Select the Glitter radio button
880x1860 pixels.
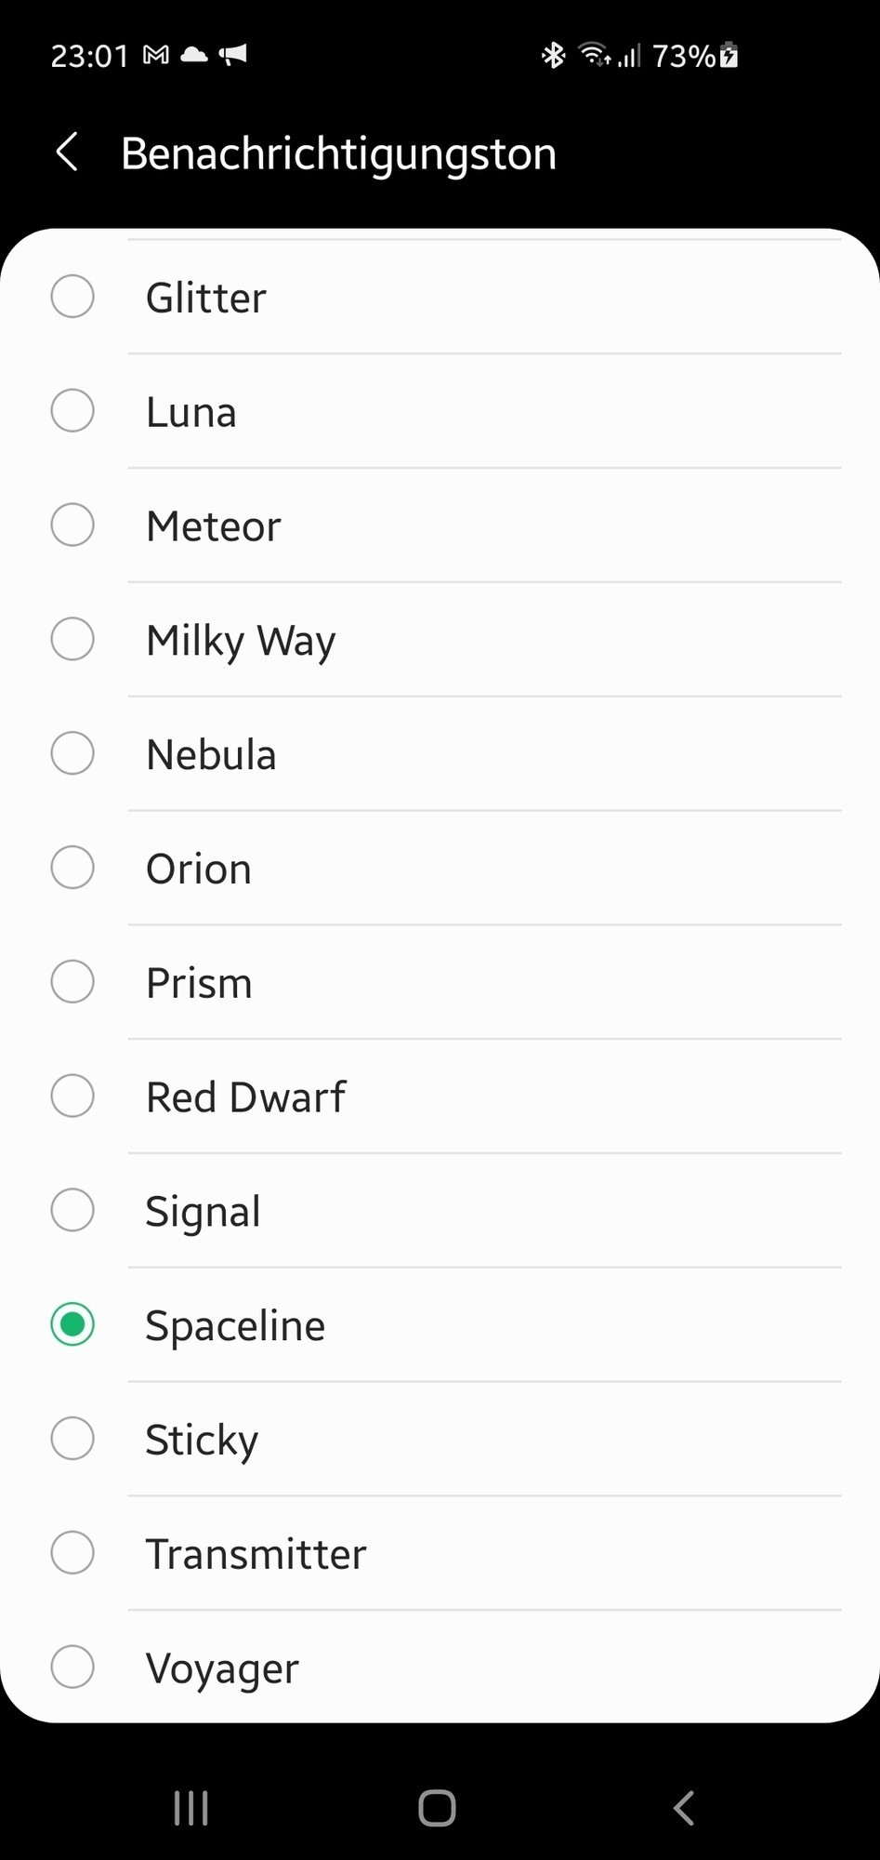coord(72,297)
